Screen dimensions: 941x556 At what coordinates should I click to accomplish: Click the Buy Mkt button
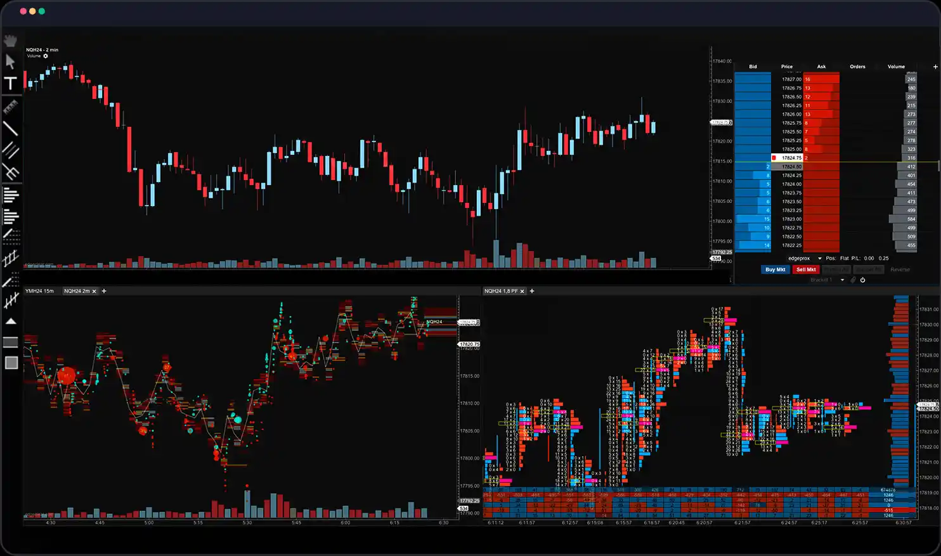(775, 269)
